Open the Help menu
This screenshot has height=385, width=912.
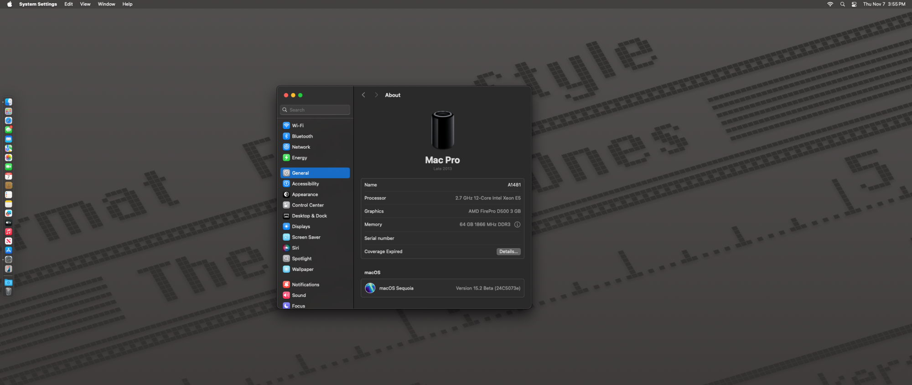pyautogui.click(x=127, y=4)
